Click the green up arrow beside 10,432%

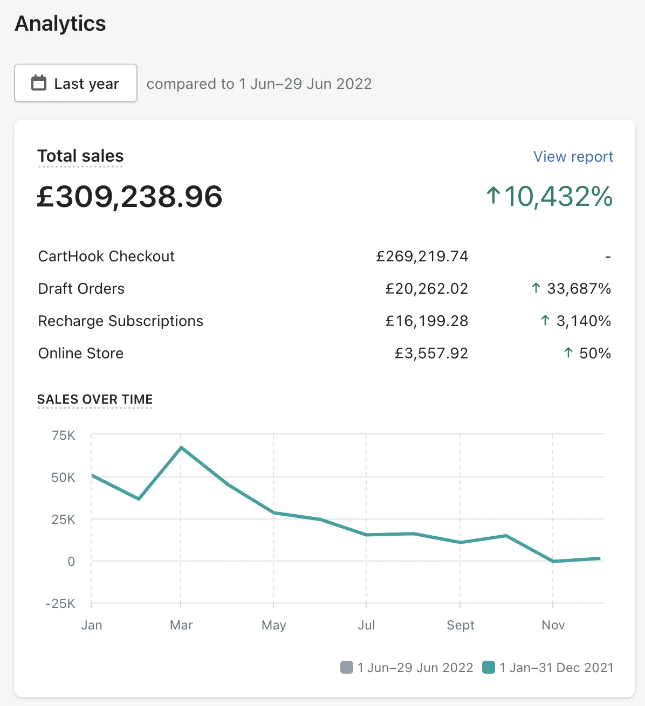[493, 196]
